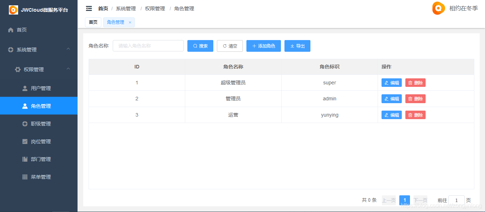Select 职级管理 icon in sidebar
Viewport: 485px width, 212px height.
(x=25, y=124)
